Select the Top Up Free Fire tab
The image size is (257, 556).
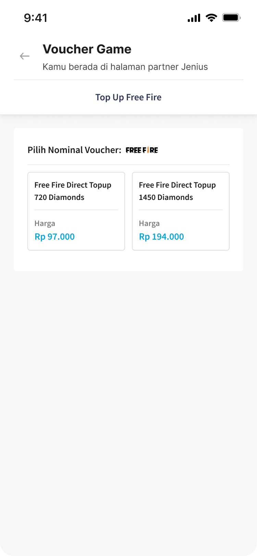click(128, 97)
